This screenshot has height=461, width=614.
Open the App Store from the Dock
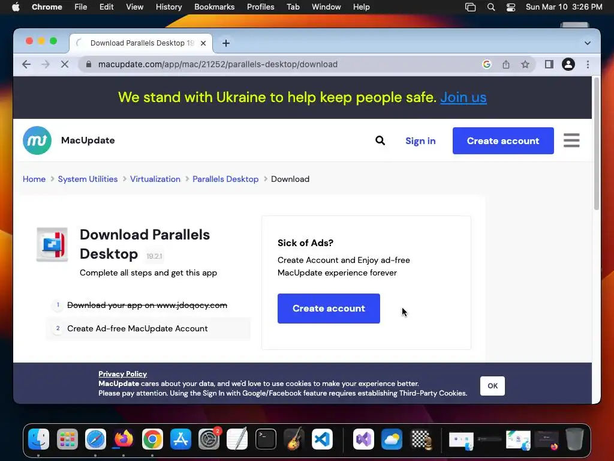[x=180, y=439]
